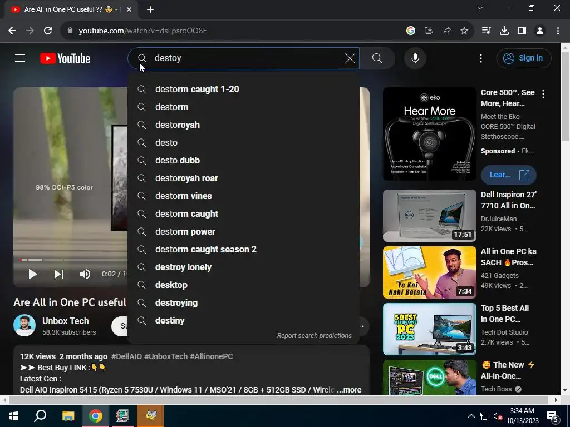Open Chrome downloads
Viewport: 570px width, 427px height.
tap(504, 31)
